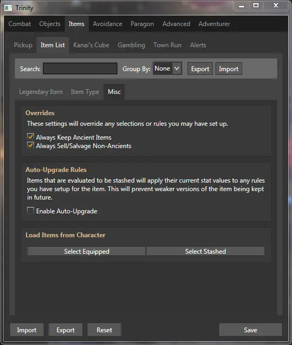Uncheck Always Sell/Salvage Non-Ancients

click(30, 145)
